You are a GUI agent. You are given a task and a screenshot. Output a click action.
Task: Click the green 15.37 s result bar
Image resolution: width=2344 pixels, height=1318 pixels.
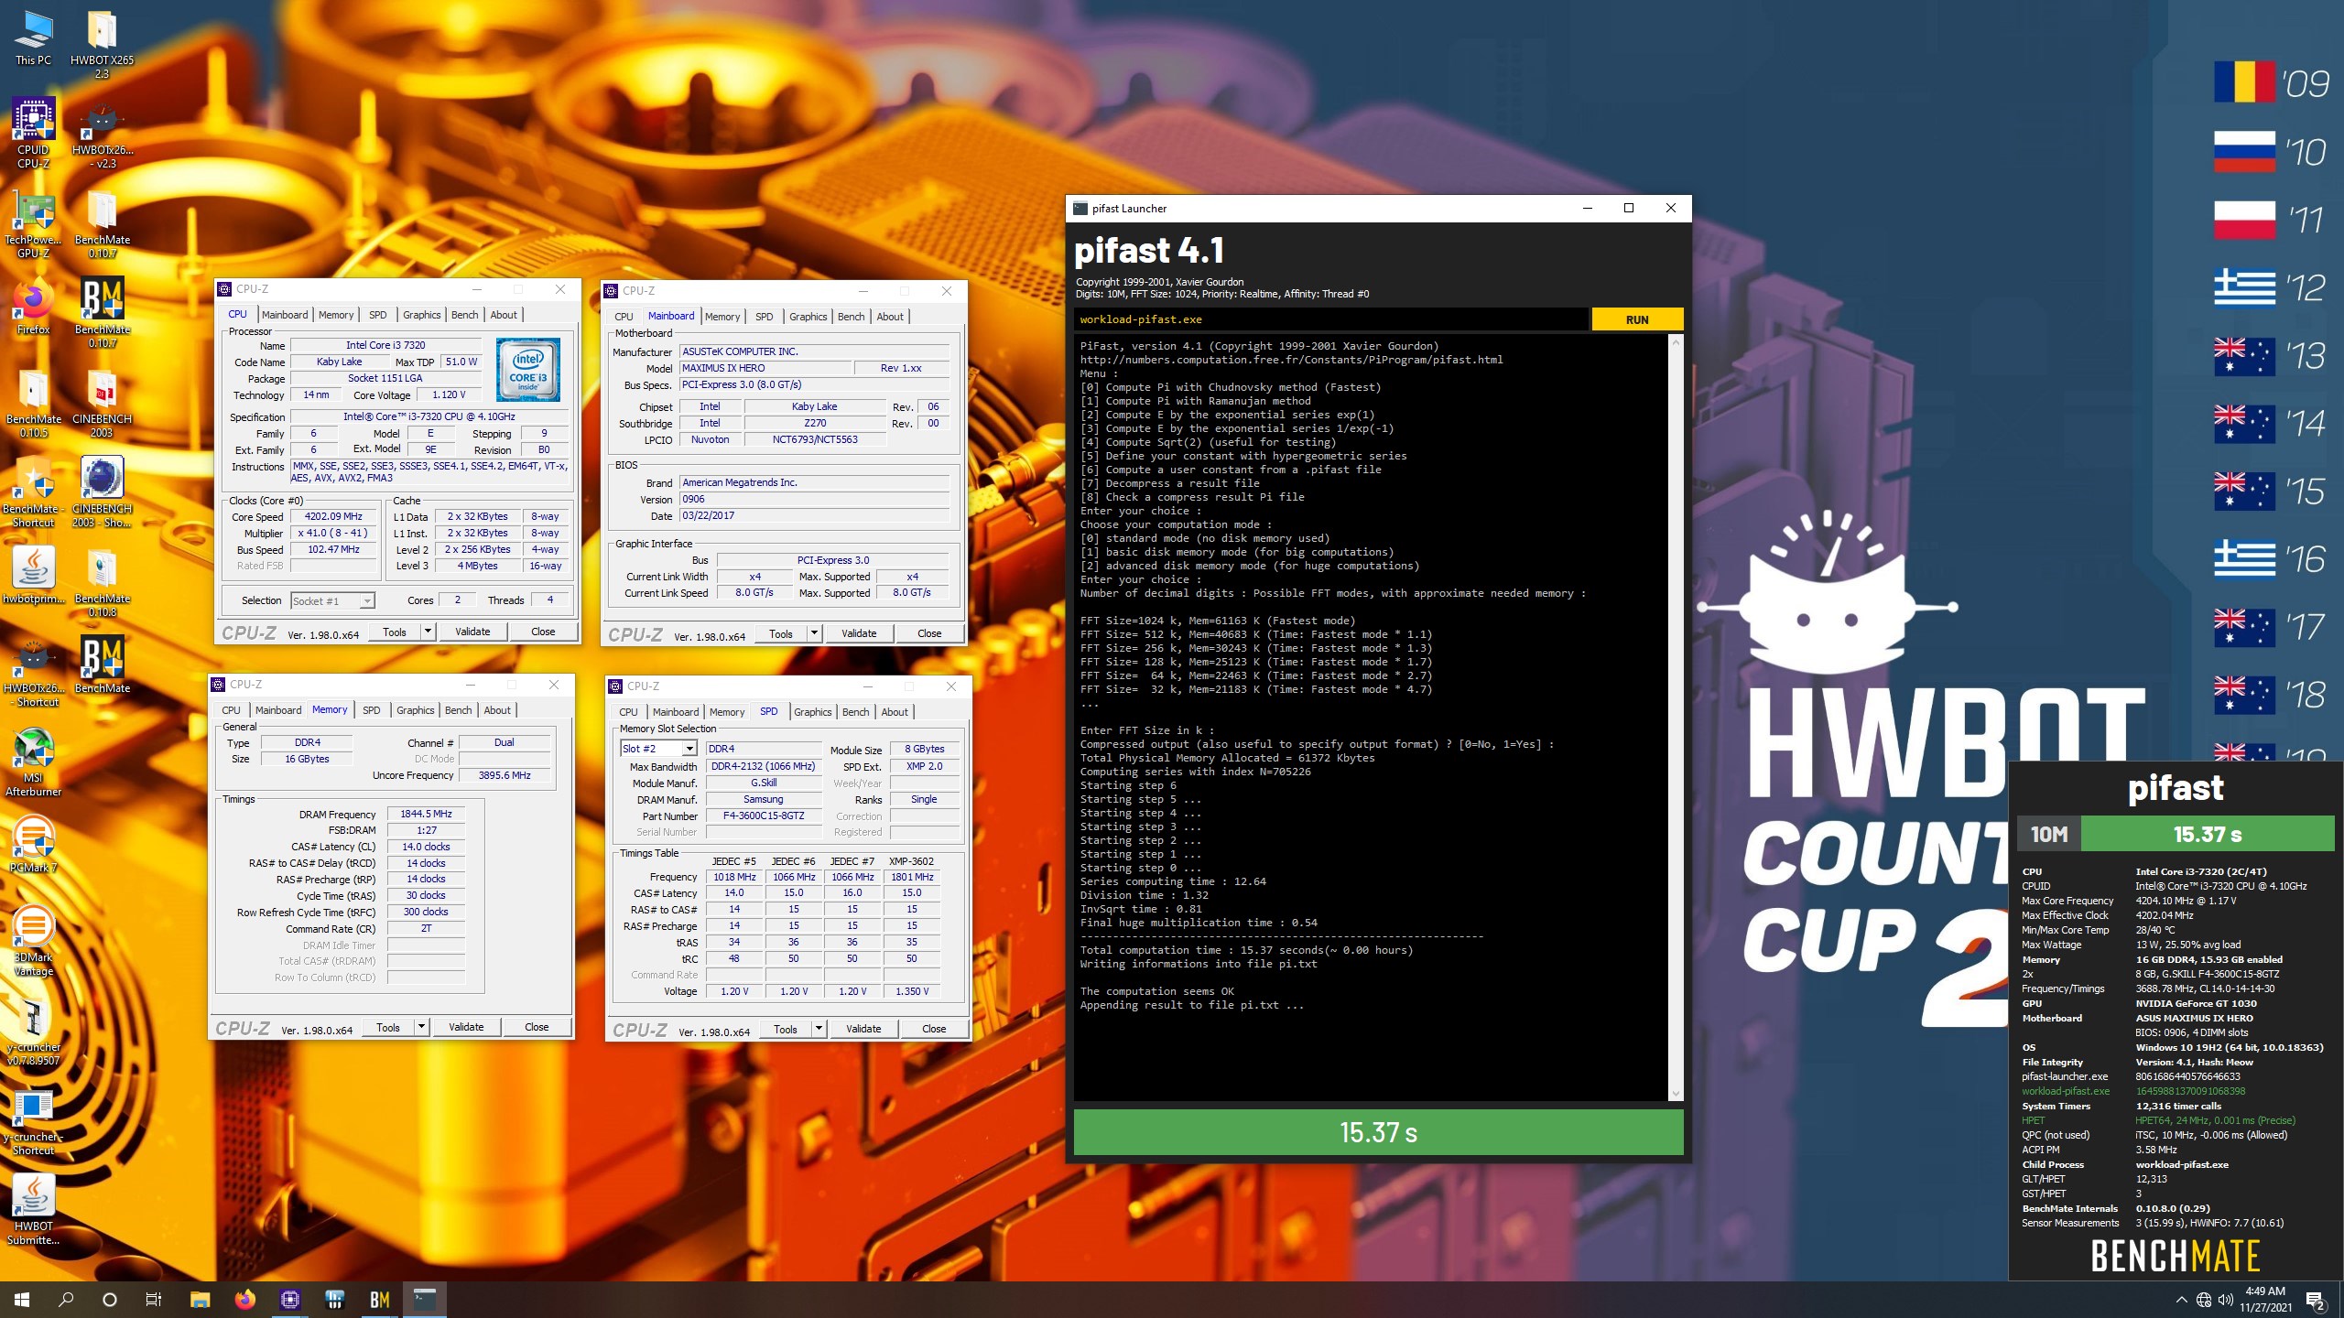point(1378,1132)
